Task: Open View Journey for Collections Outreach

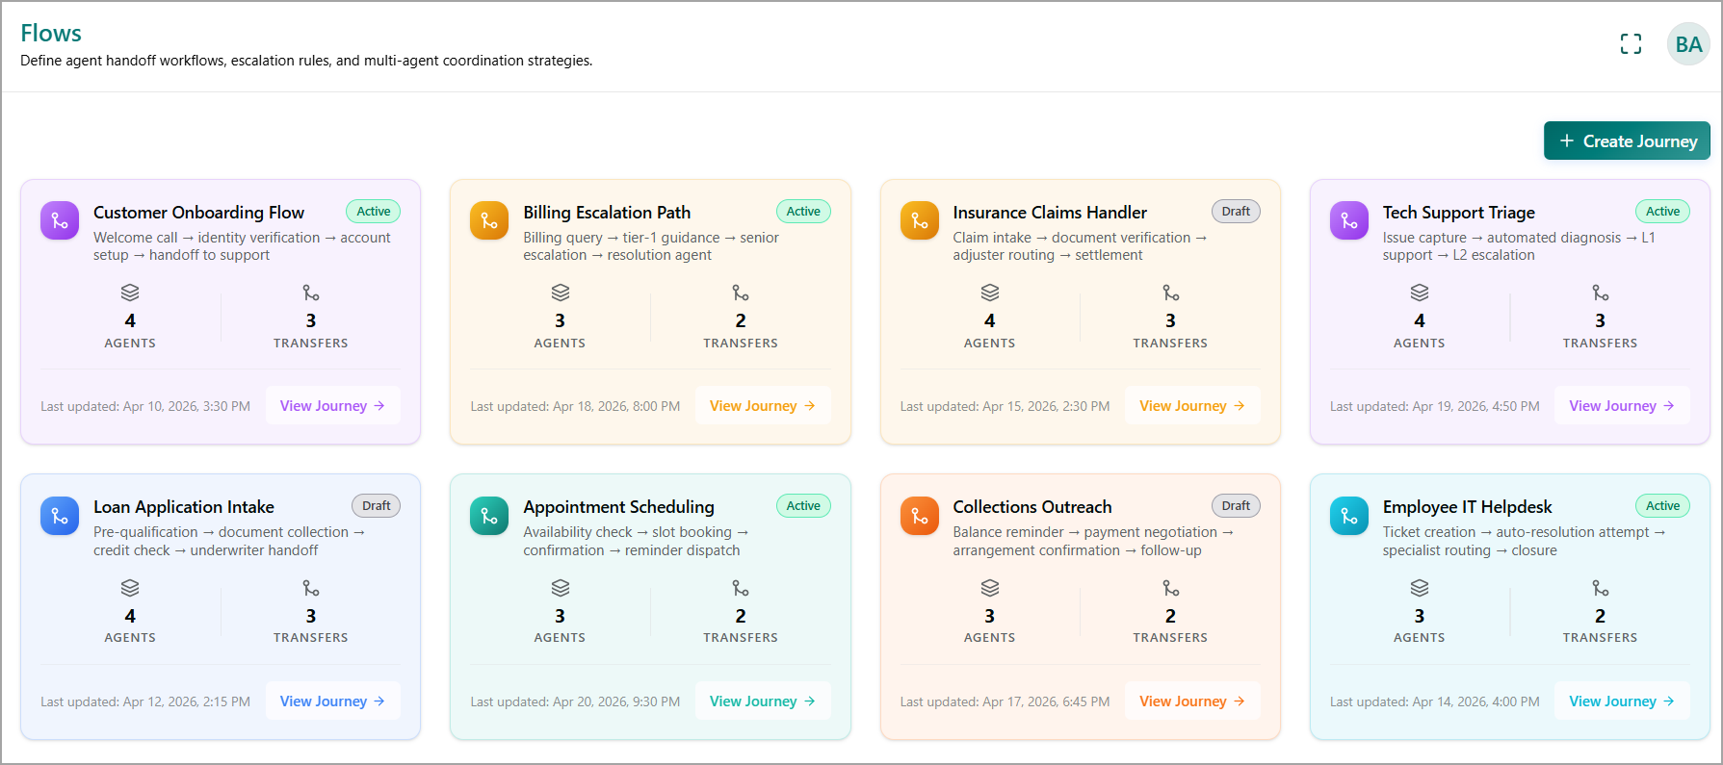Action: click(x=1192, y=701)
